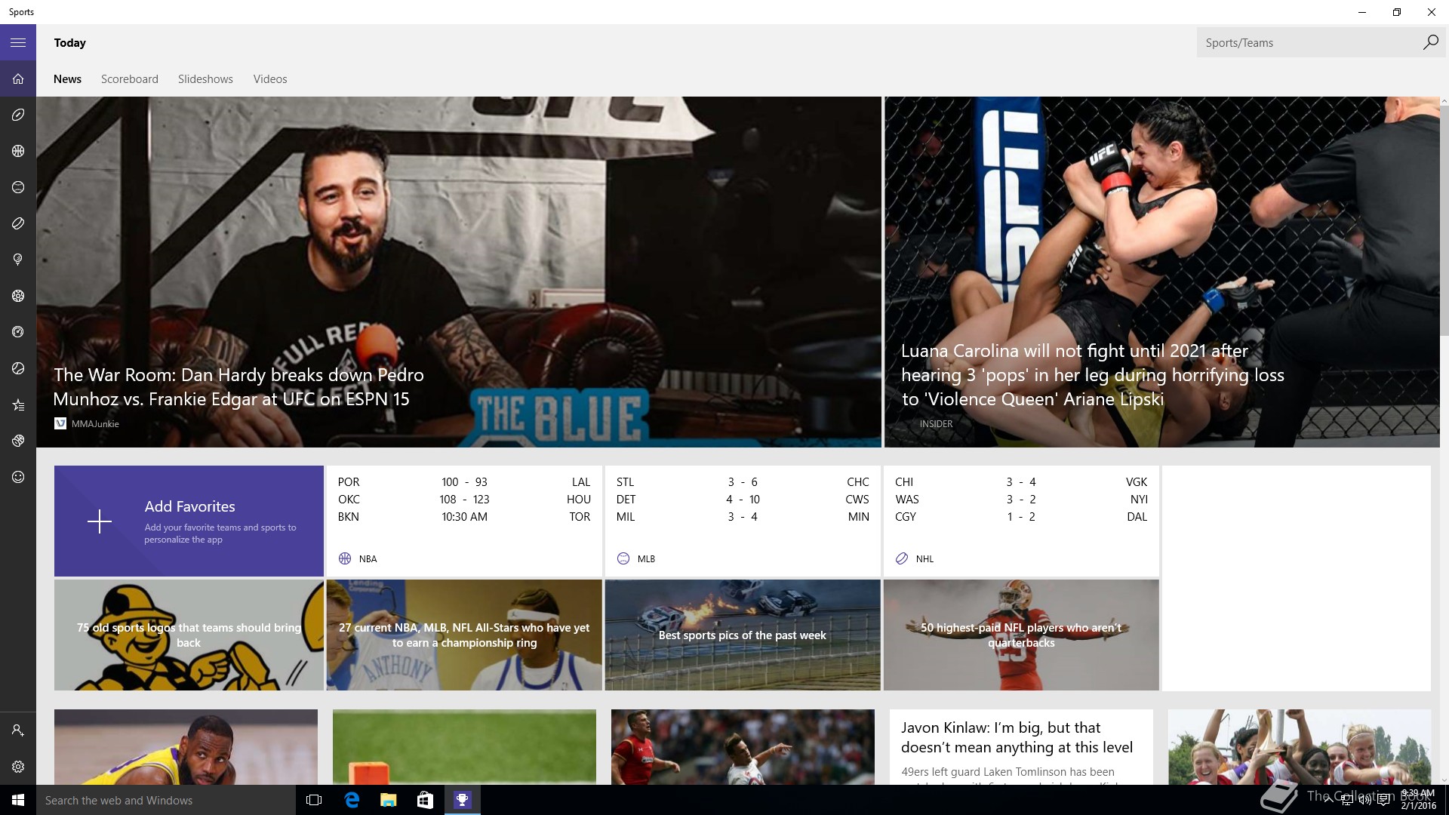
Task: Open the basketball player thumbnail in the bottom row
Action: [x=186, y=746]
